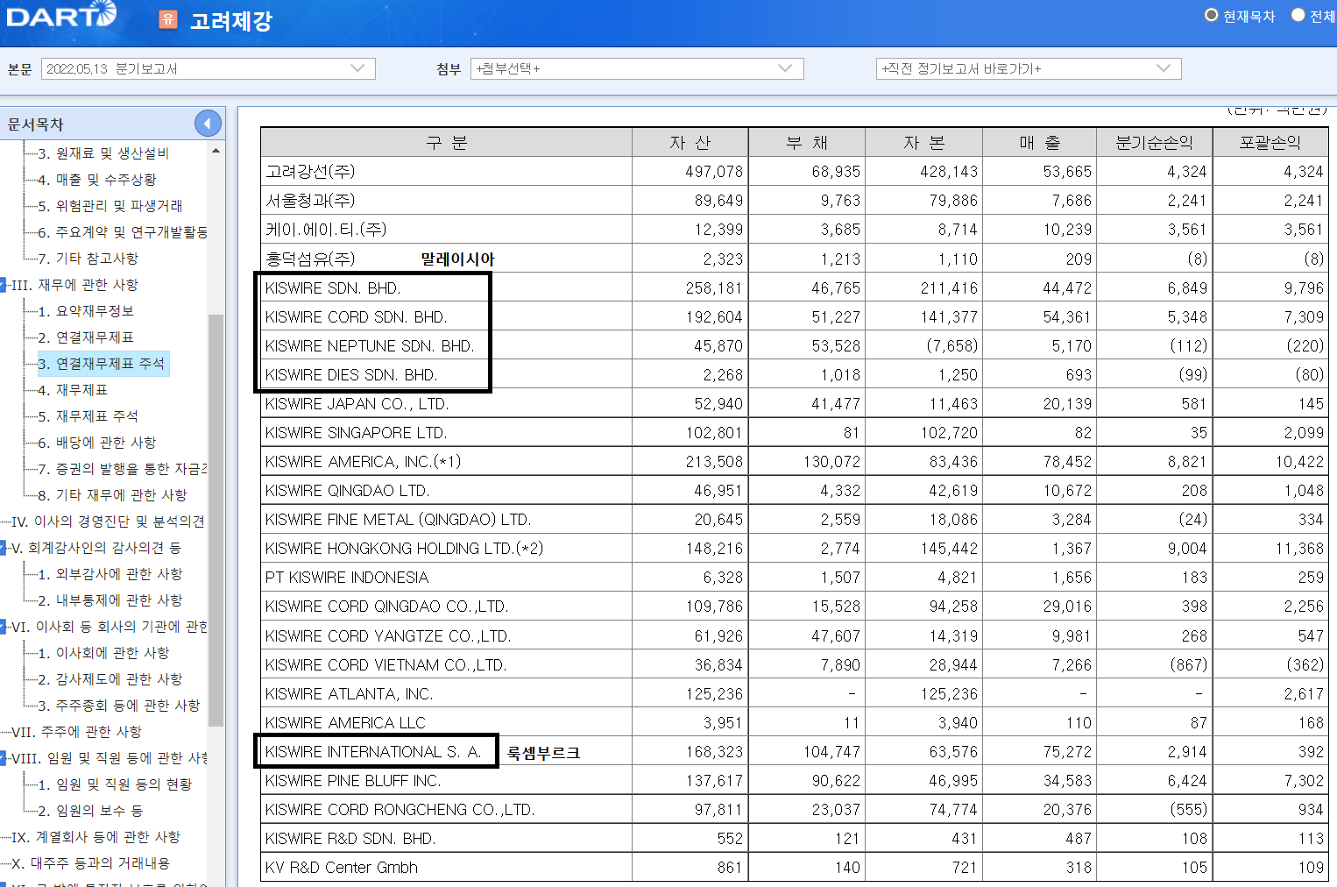Open IV. 이사의 경영진단 및 분석의견

[x=108, y=522]
